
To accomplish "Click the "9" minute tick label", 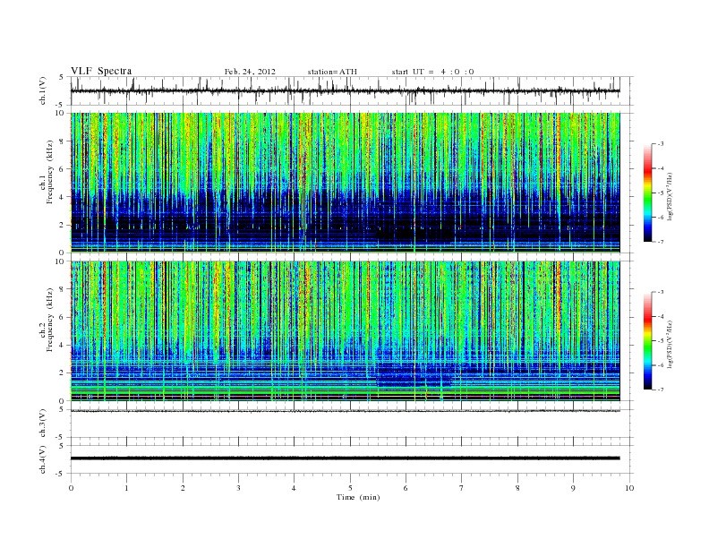I will [573, 488].
